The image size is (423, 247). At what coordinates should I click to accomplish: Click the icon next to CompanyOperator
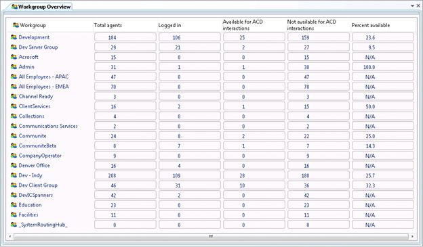click(x=14, y=156)
